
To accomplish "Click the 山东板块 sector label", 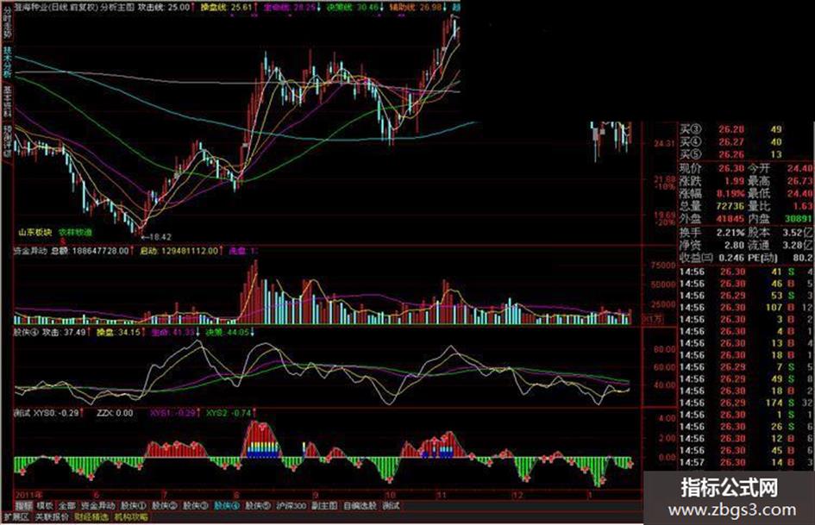I will coord(35,233).
